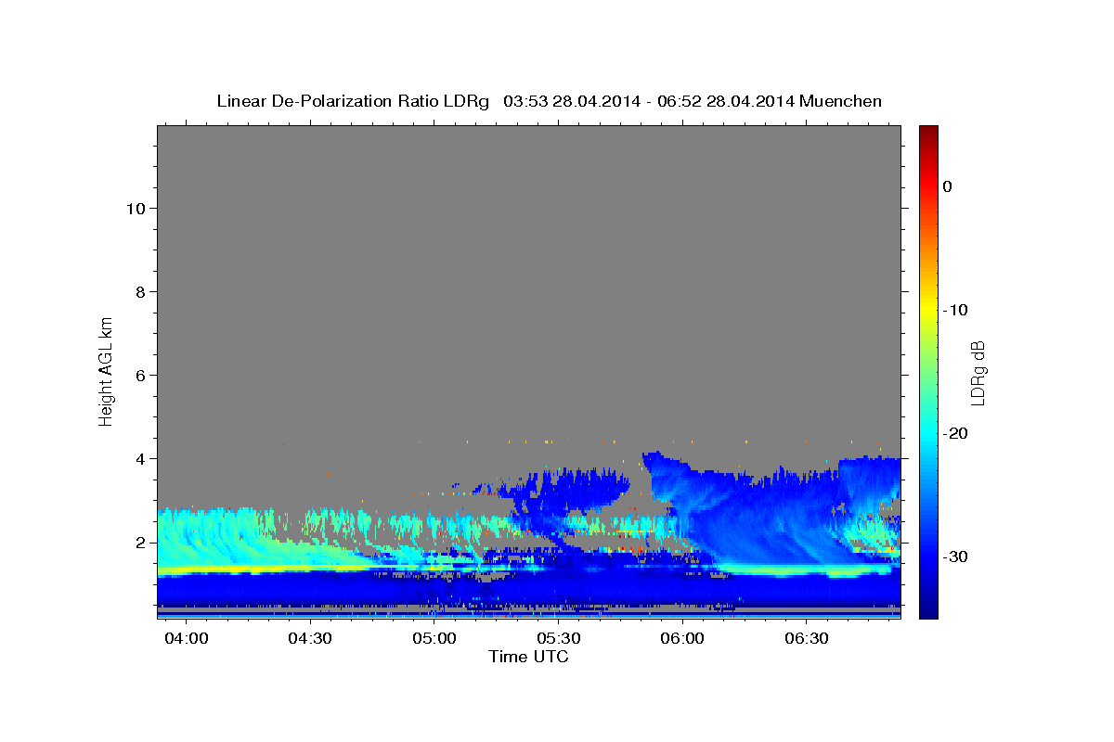Click the height tick label '4'

(x=139, y=458)
